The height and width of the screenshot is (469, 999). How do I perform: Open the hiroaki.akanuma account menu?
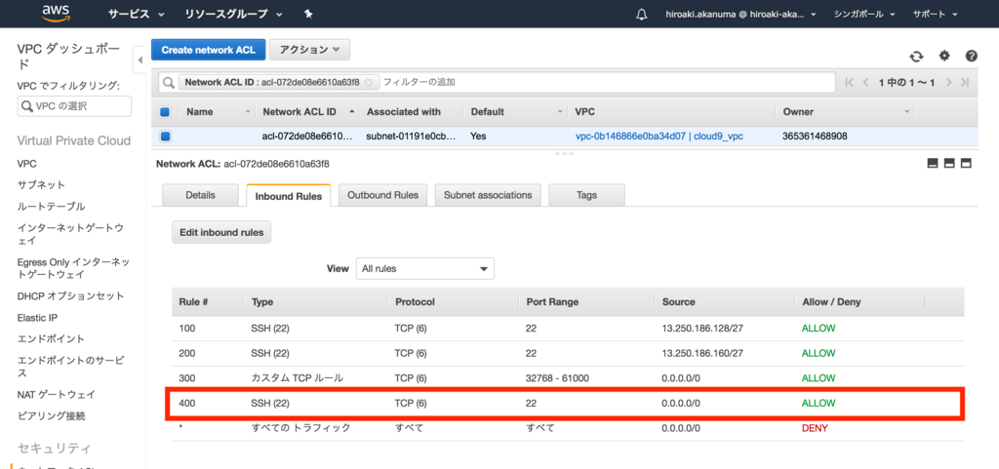739,14
